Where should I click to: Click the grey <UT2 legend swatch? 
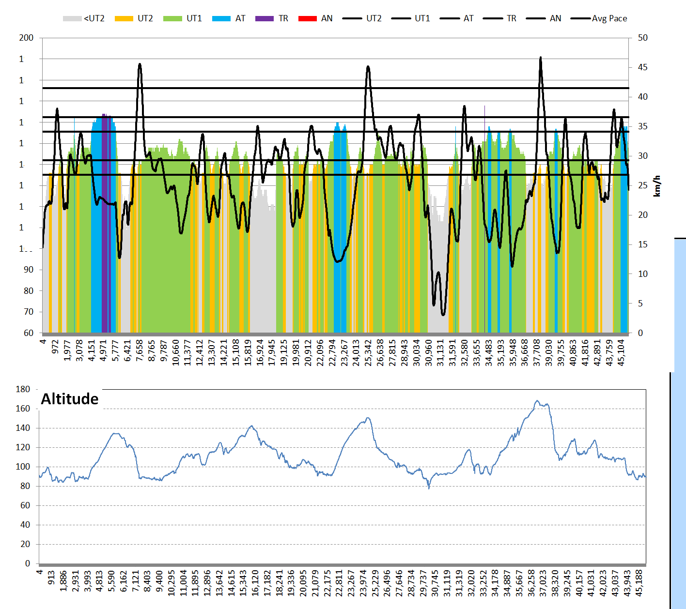(x=72, y=19)
